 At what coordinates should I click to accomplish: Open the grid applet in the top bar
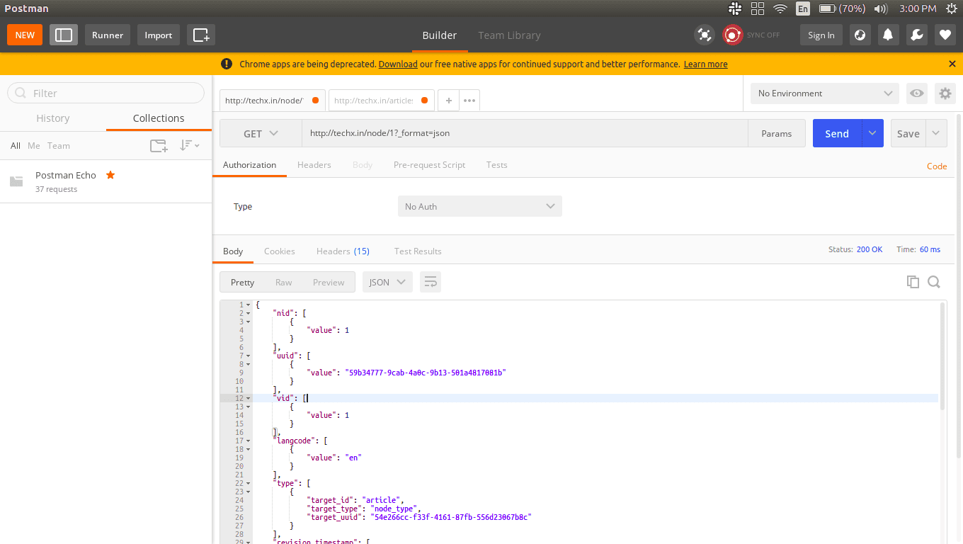point(758,8)
